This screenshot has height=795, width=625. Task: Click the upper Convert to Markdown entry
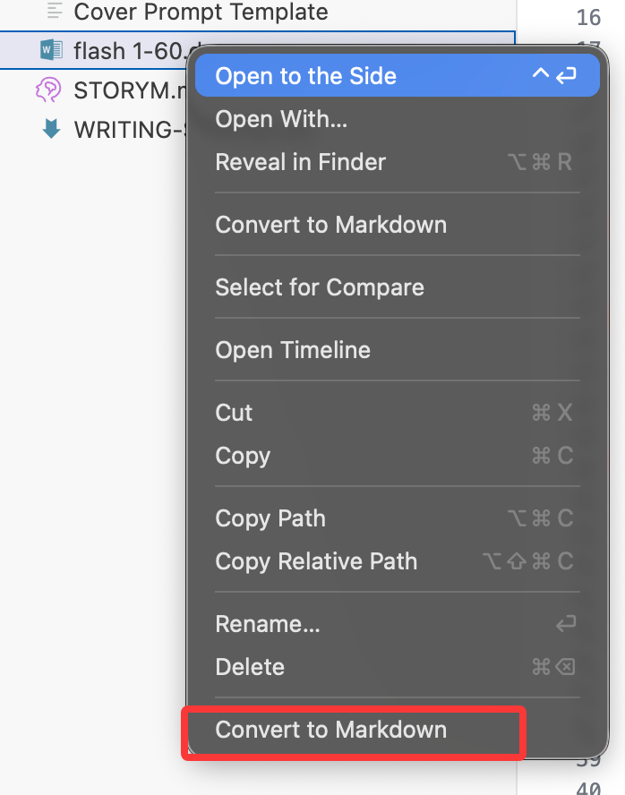(x=398, y=225)
